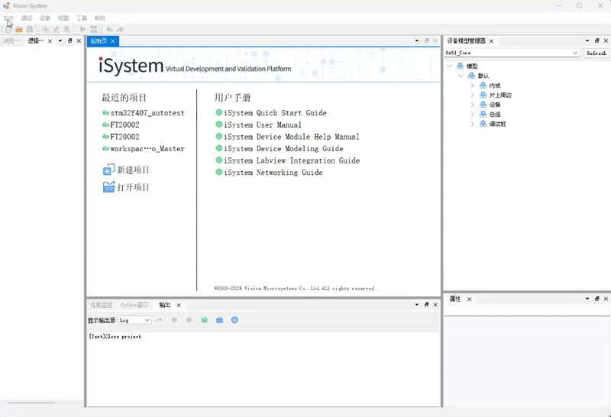Click the stacked bars toolbar icon
Viewport: 611px width, 417px height.
point(93,29)
